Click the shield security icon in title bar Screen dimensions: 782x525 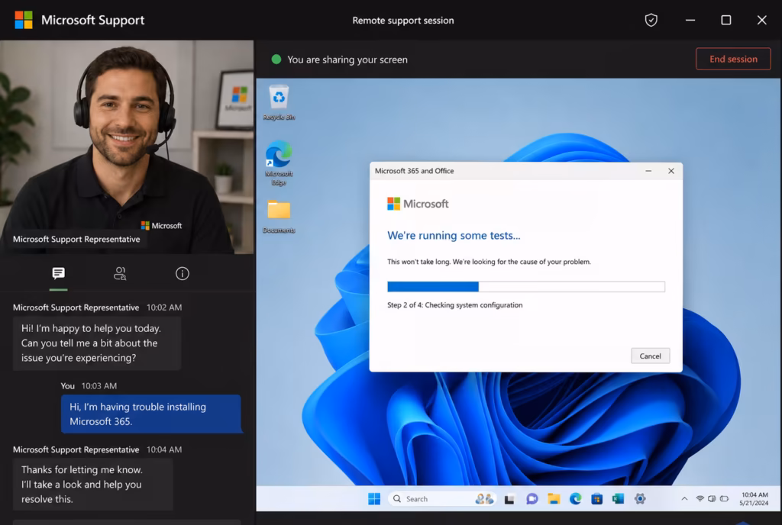(651, 20)
